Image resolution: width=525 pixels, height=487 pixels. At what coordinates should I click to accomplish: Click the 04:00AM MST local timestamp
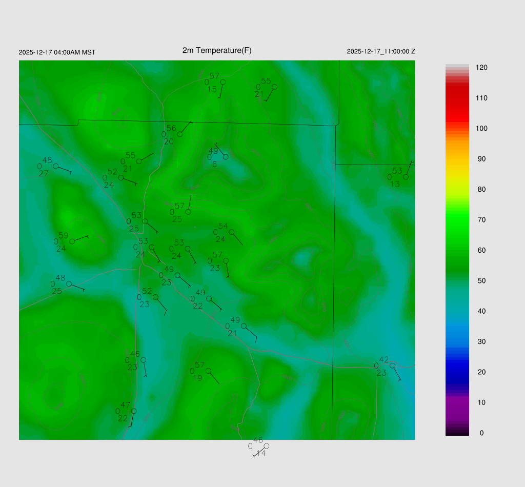click(57, 52)
